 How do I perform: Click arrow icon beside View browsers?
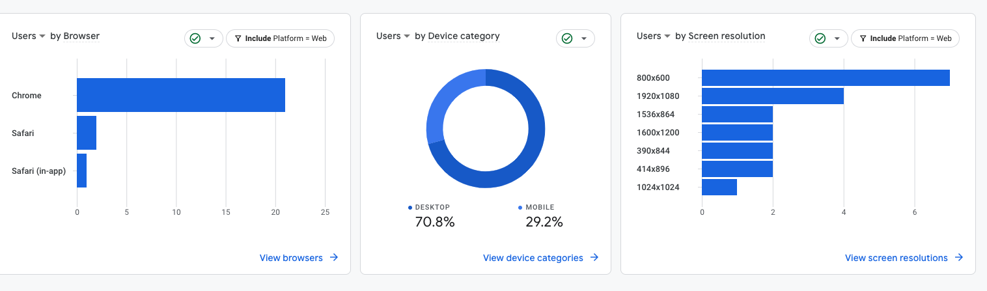tap(334, 258)
